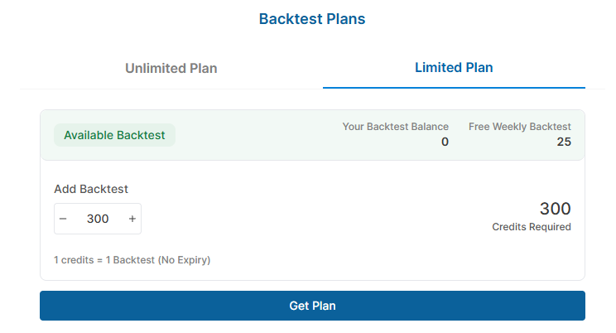Increase backtest count with plus icon
The image size is (616, 333).
pyautogui.click(x=132, y=219)
